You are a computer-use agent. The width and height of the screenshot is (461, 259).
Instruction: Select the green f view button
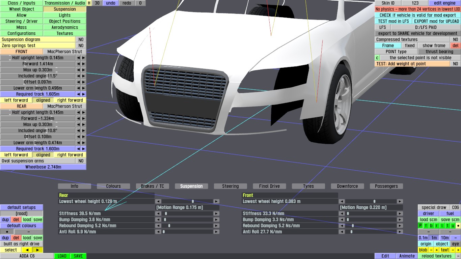[x=426, y=226]
